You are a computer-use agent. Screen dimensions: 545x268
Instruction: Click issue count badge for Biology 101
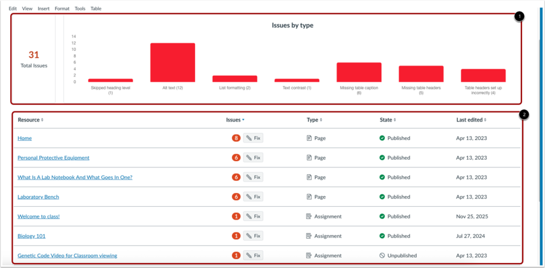(236, 236)
